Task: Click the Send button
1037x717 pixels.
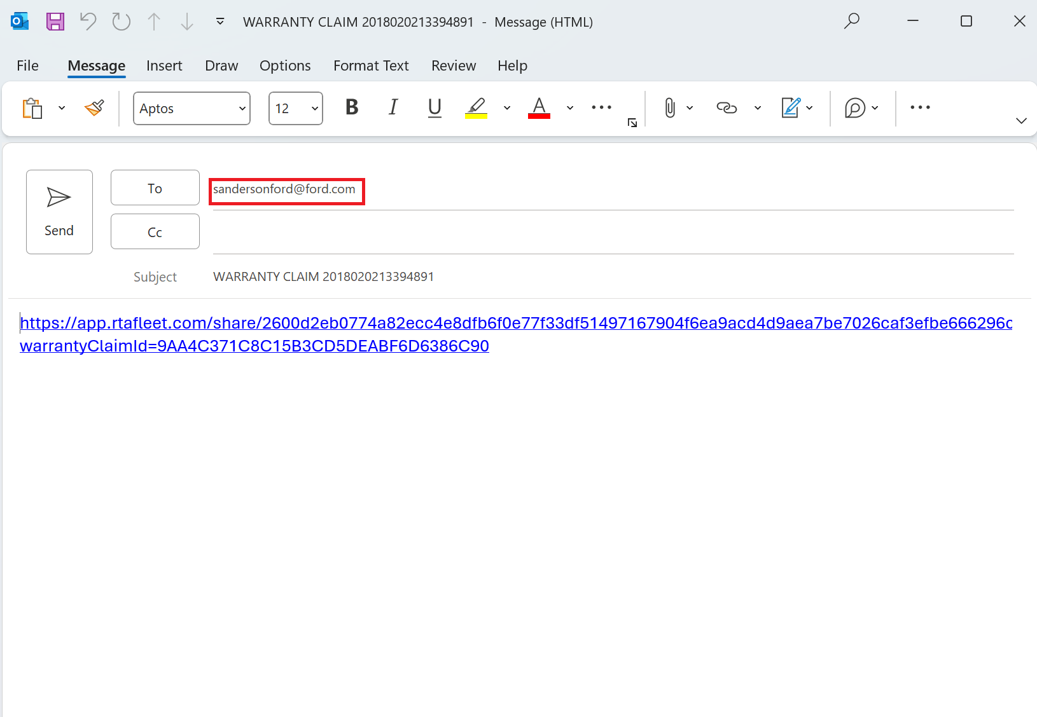Action: coord(59,212)
